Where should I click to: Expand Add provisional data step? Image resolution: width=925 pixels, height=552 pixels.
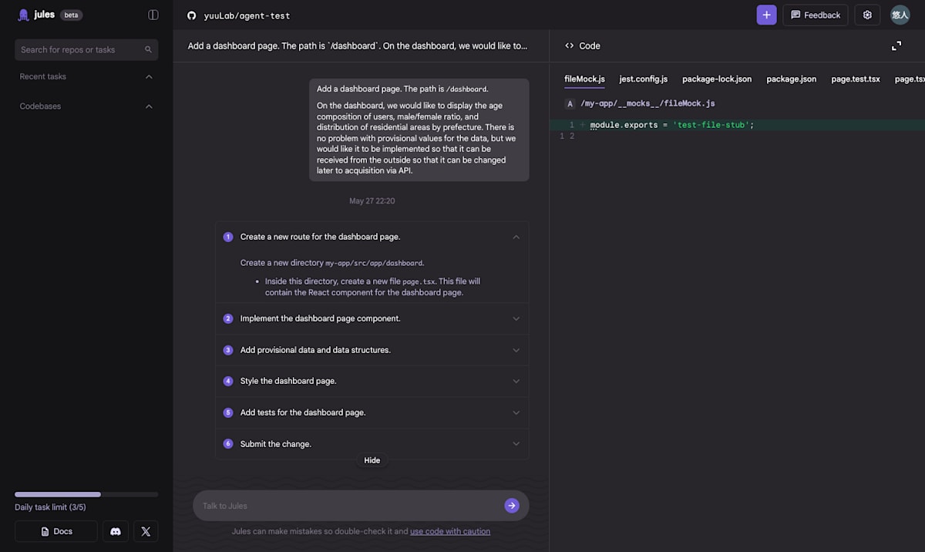[x=516, y=350]
